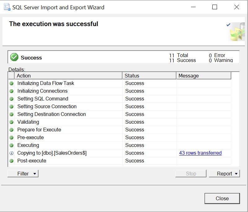Click the blank icon column header
This screenshot has width=248, height=212.
point(11,76)
